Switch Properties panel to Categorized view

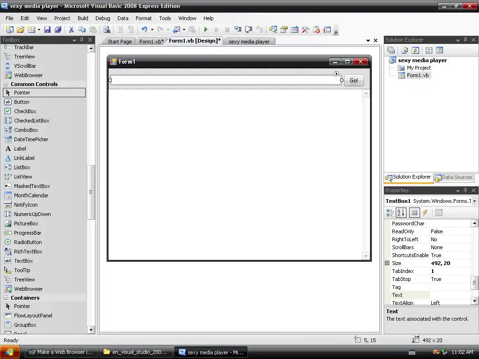[390, 213]
